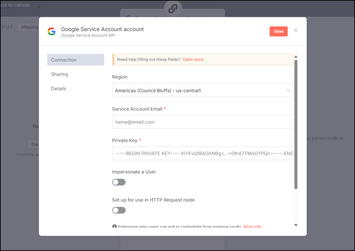Click the plus button in background toolbar
Viewport: 355px width, 251px height.
click(39, 7)
